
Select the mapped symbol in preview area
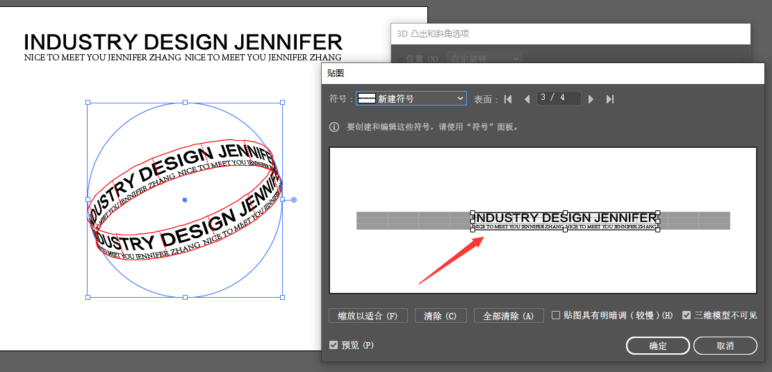tap(565, 221)
